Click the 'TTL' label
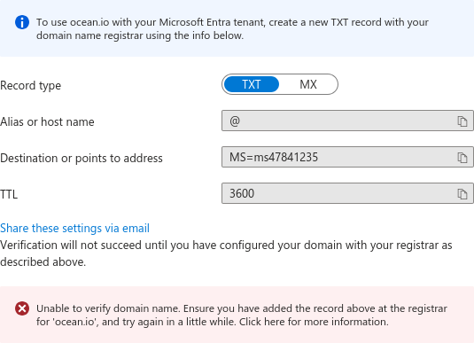Image resolution: width=474 pixels, height=343 pixels. pos(9,194)
